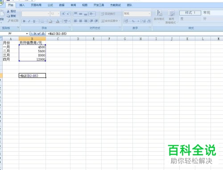Switch to the 公式 (Formulas) tab
The height and width of the screenshot is (170, 223).
click(50, 5)
